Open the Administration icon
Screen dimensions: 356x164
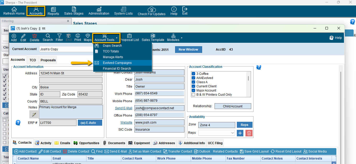[99, 9]
